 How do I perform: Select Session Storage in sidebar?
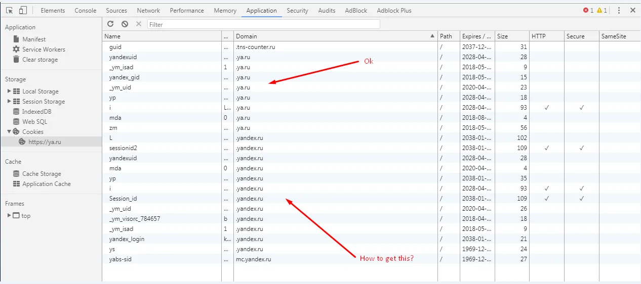pyautogui.click(x=44, y=101)
